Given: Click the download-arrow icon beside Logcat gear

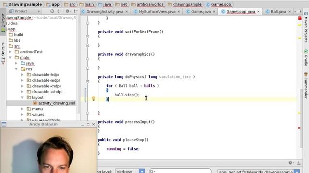Looking at the screenshot, I should pyautogui.click(x=299, y=162).
